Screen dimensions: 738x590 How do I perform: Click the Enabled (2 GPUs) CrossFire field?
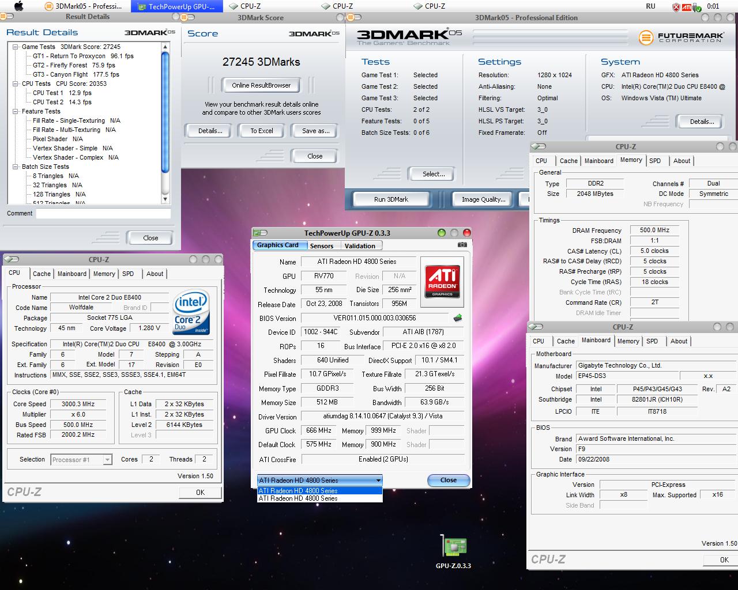[383, 459]
